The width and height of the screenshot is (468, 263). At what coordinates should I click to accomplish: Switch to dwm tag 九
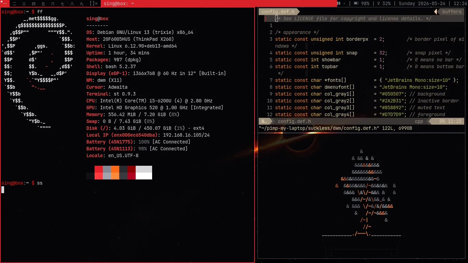[x=82, y=3]
